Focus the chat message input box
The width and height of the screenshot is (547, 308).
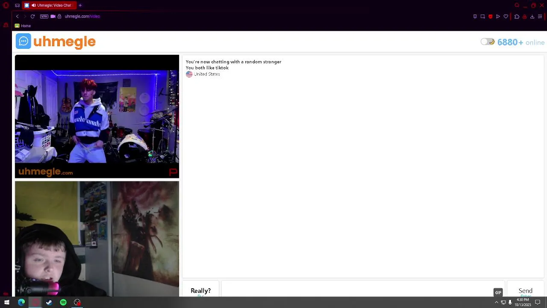363,289
